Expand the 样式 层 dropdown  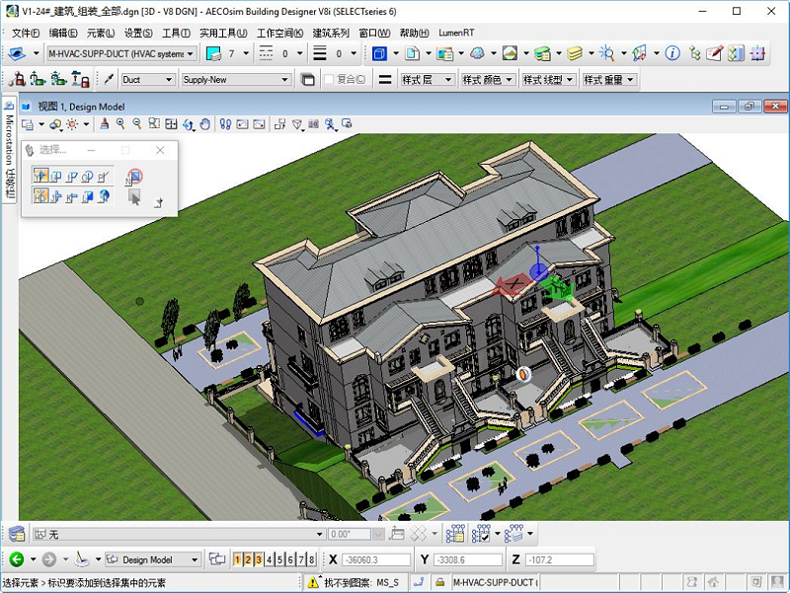pos(427,80)
